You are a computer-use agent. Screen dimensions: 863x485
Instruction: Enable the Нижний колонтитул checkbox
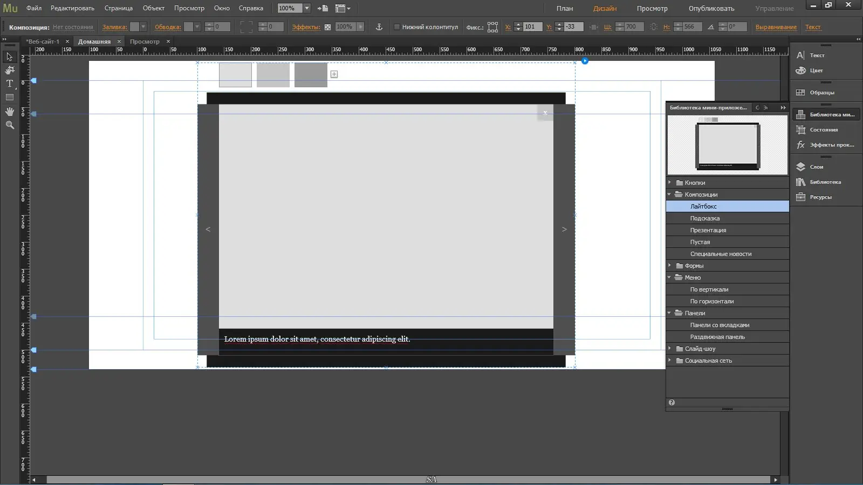[397, 26]
